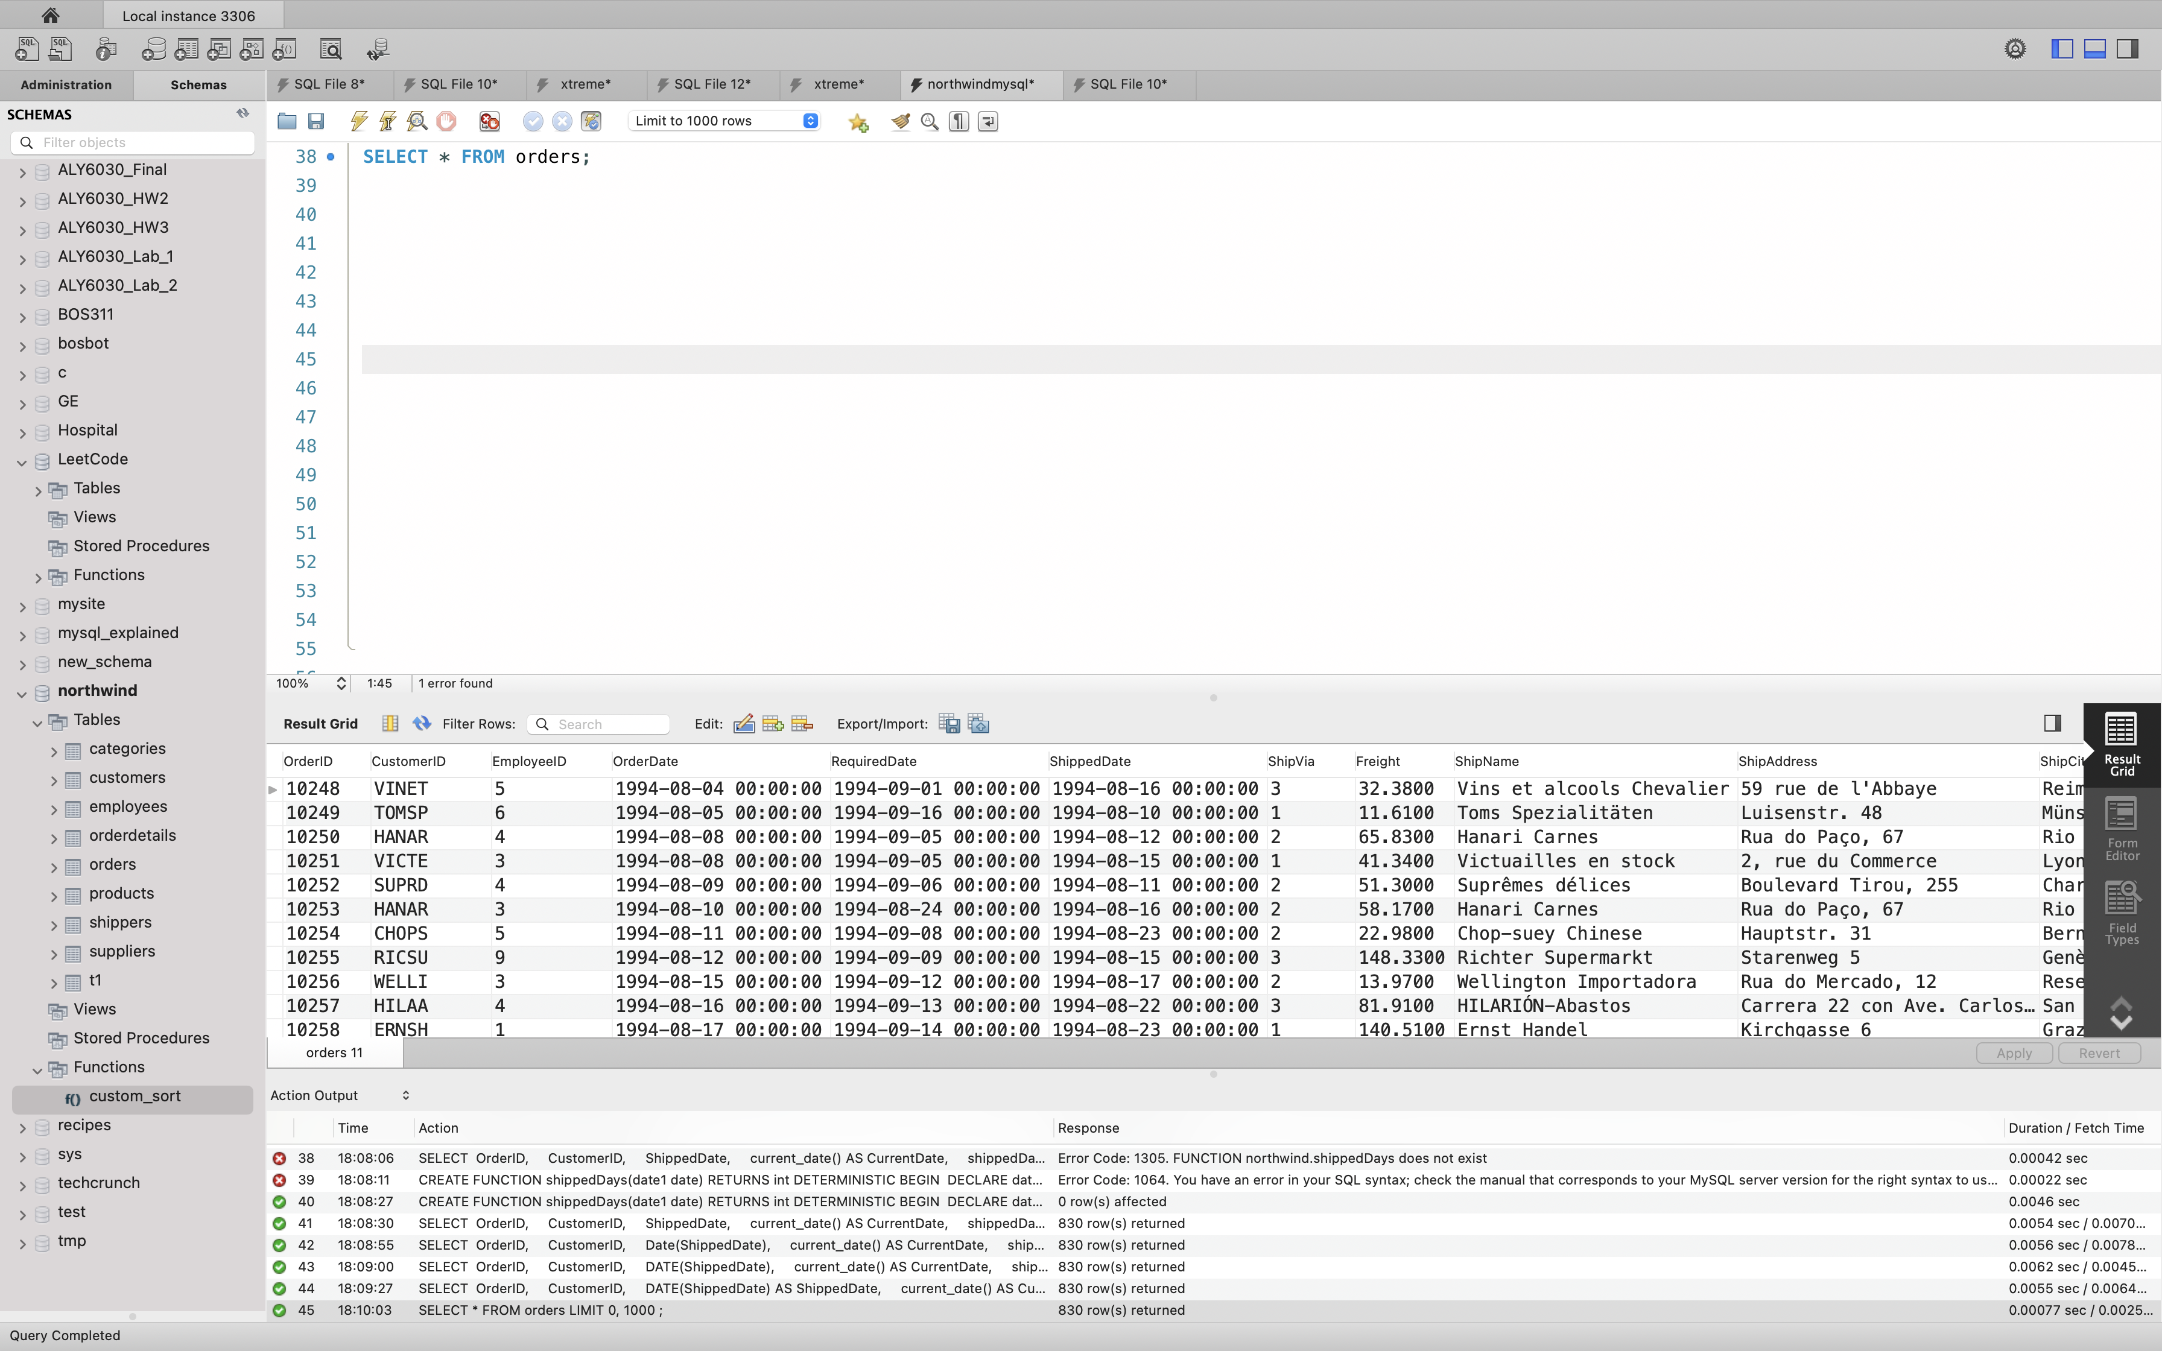
Task: Toggle word wrap in editor
Action: (988, 121)
